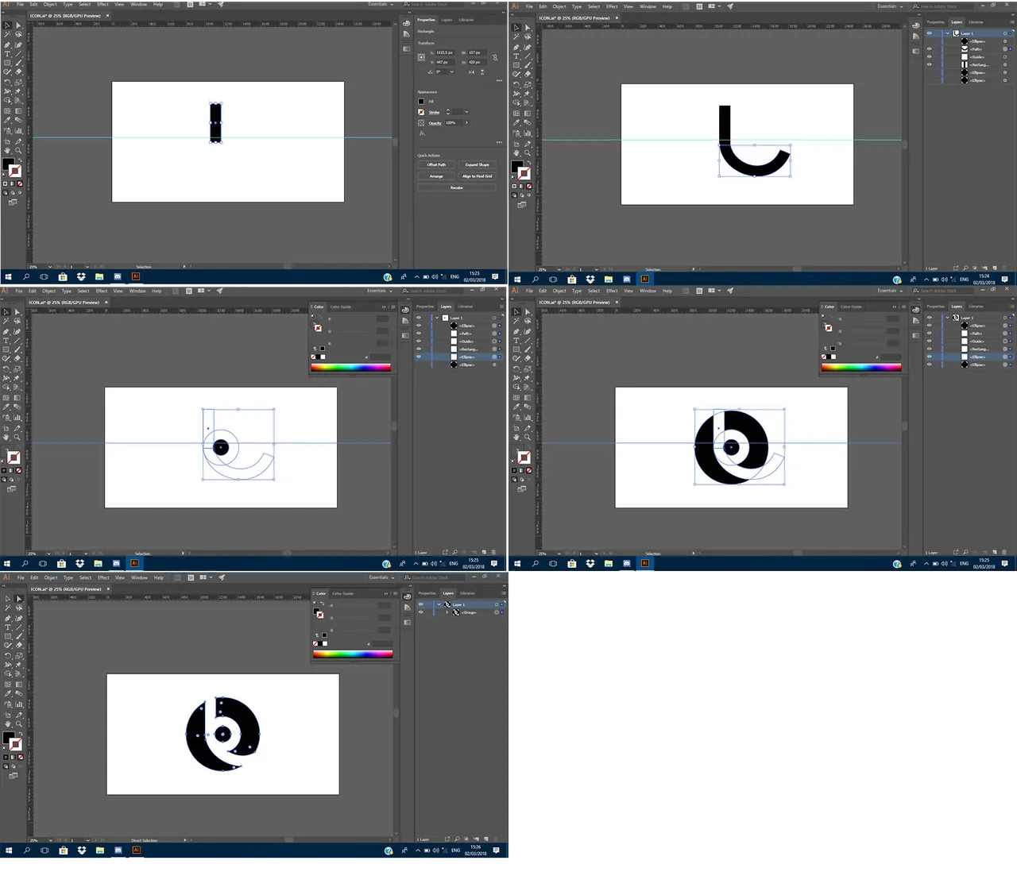The image size is (1017, 872).
Task: Open the rotation angle dropdown in Transform section
Action: pyautogui.click(x=452, y=71)
